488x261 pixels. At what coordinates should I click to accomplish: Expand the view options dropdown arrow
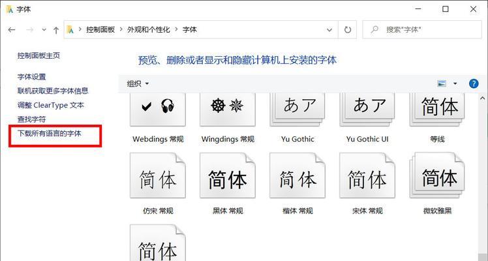[x=455, y=84]
